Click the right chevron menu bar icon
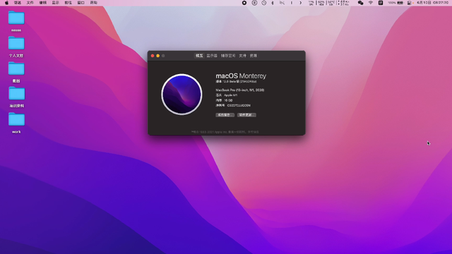Viewport: 452px width, 254px height. (x=300, y=3)
